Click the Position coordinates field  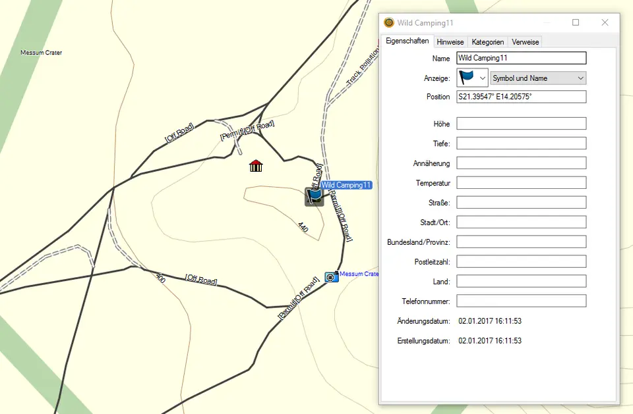coord(521,97)
